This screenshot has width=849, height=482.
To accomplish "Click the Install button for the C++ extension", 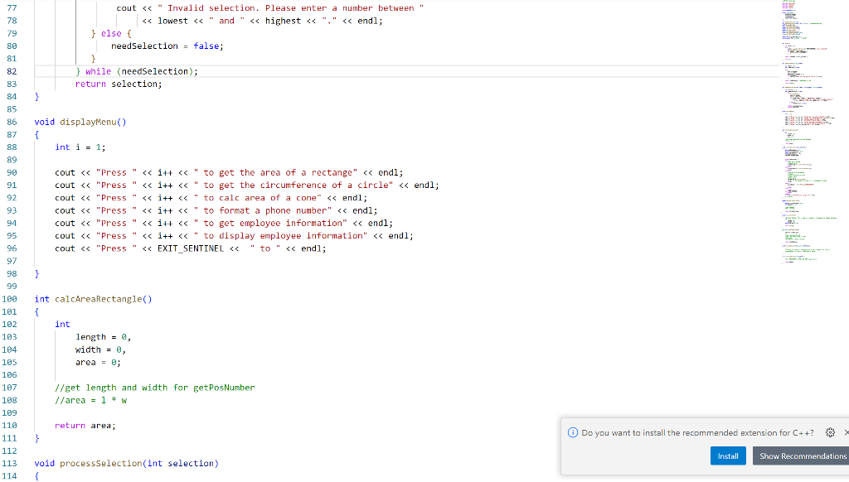I will (x=728, y=455).
